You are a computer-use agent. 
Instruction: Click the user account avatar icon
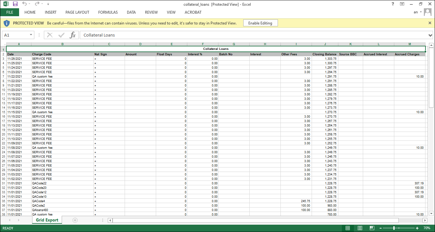pyautogui.click(x=428, y=12)
